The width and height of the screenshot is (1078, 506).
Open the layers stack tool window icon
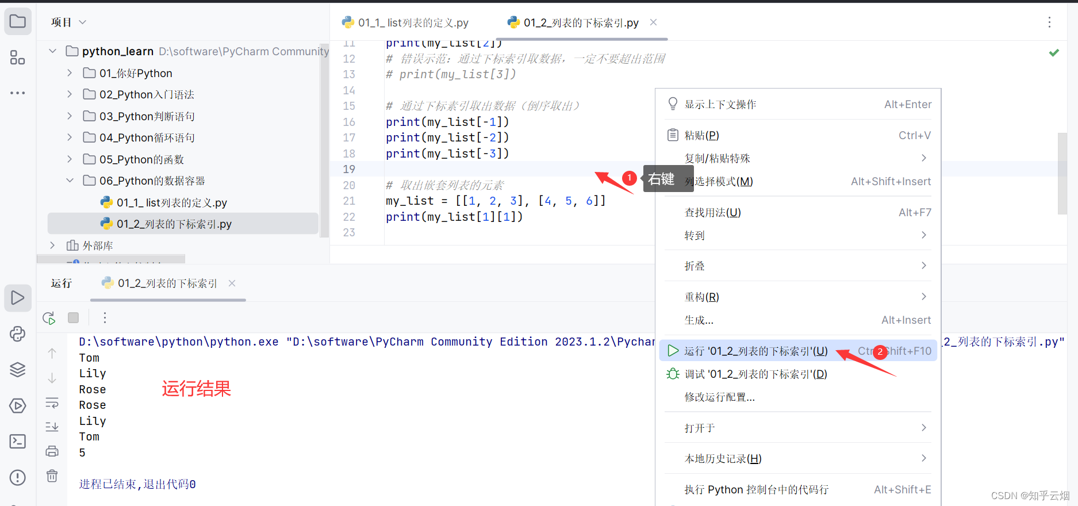[18, 370]
